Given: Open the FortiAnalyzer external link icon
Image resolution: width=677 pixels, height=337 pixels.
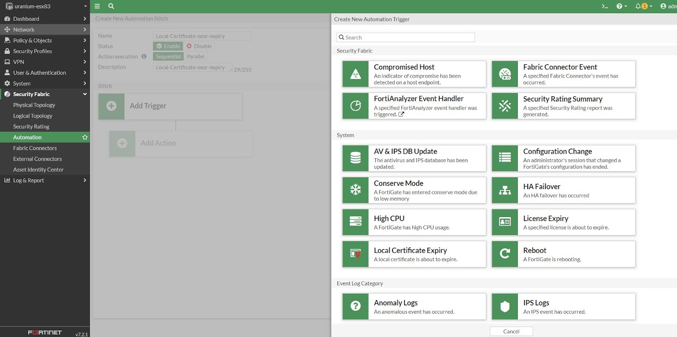Looking at the screenshot, I should click(x=401, y=114).
